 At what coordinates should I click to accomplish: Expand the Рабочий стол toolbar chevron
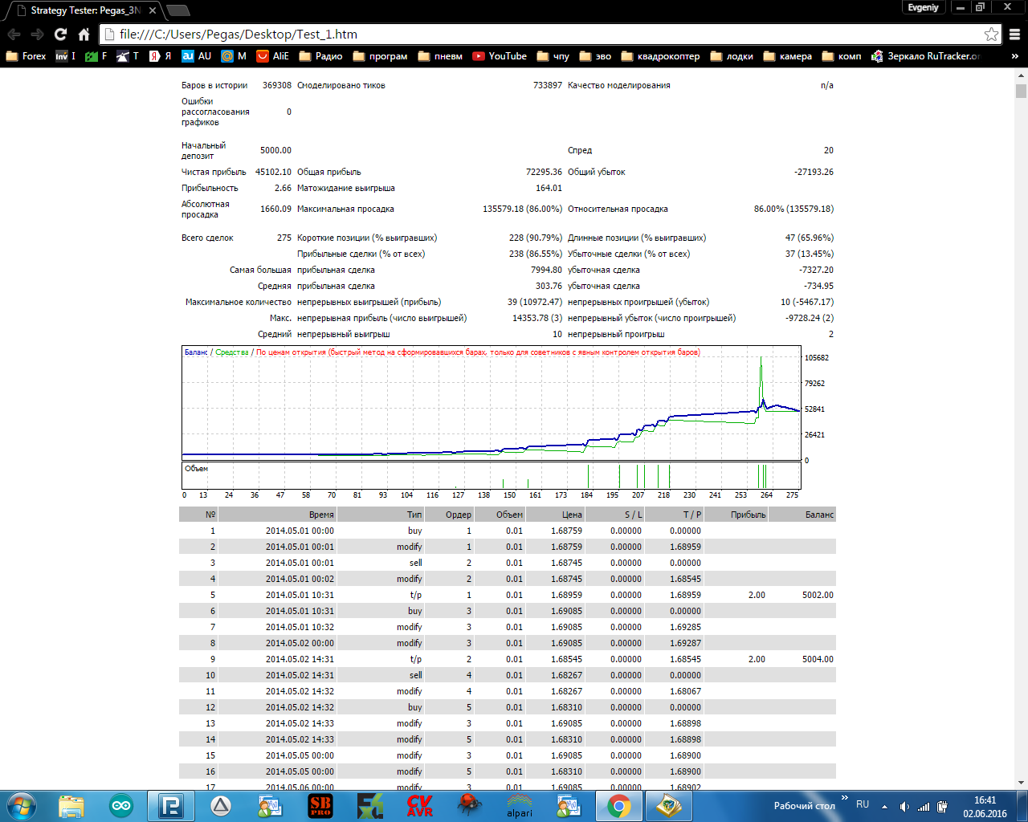tap(844, 798)
